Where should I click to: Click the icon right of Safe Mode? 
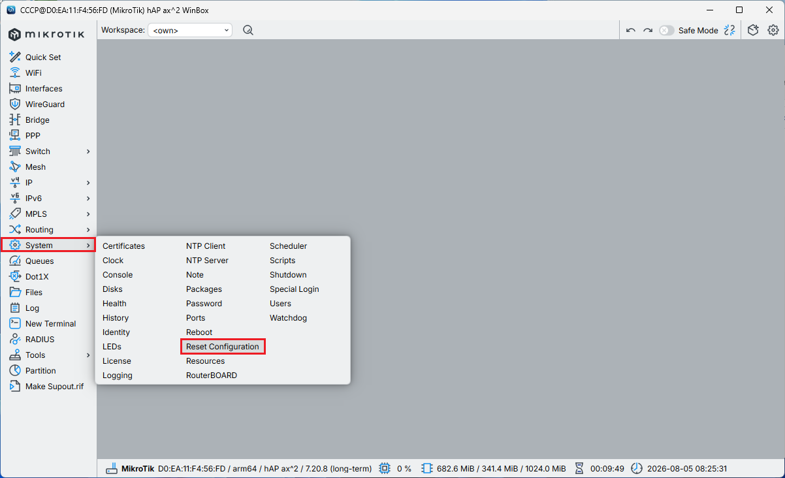click(729, 30)
